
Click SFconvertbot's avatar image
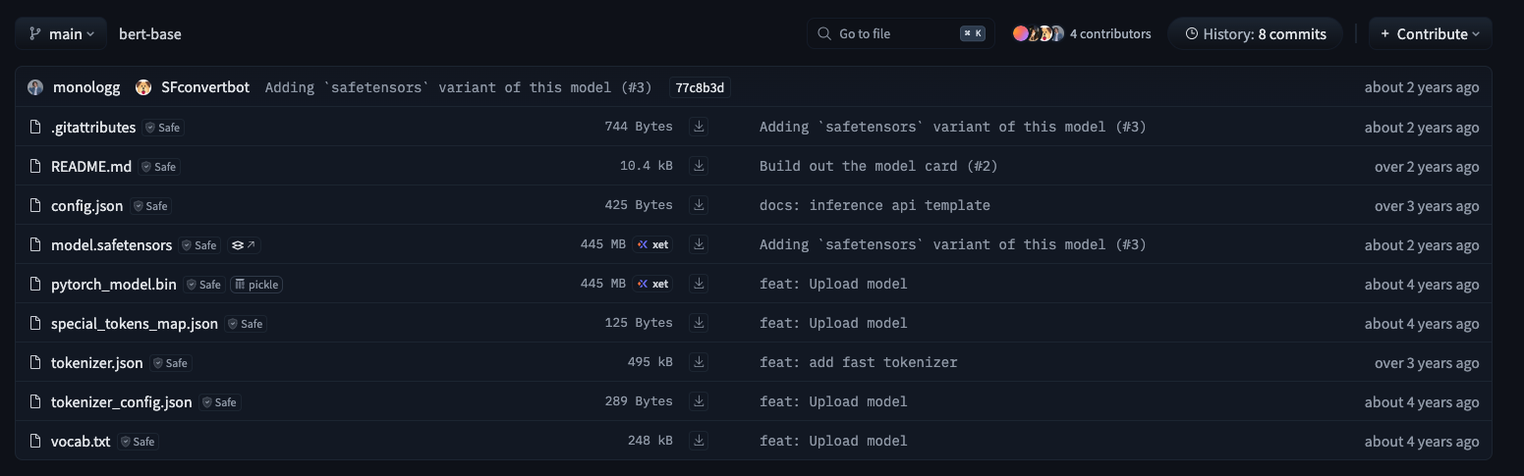[x=143, y=87]
